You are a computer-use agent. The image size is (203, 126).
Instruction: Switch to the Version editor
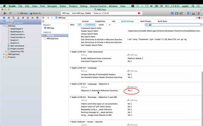click(x=181, y=13)
